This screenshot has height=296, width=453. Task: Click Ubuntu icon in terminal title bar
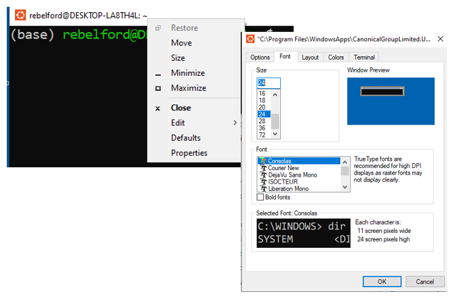pos(20,15)
